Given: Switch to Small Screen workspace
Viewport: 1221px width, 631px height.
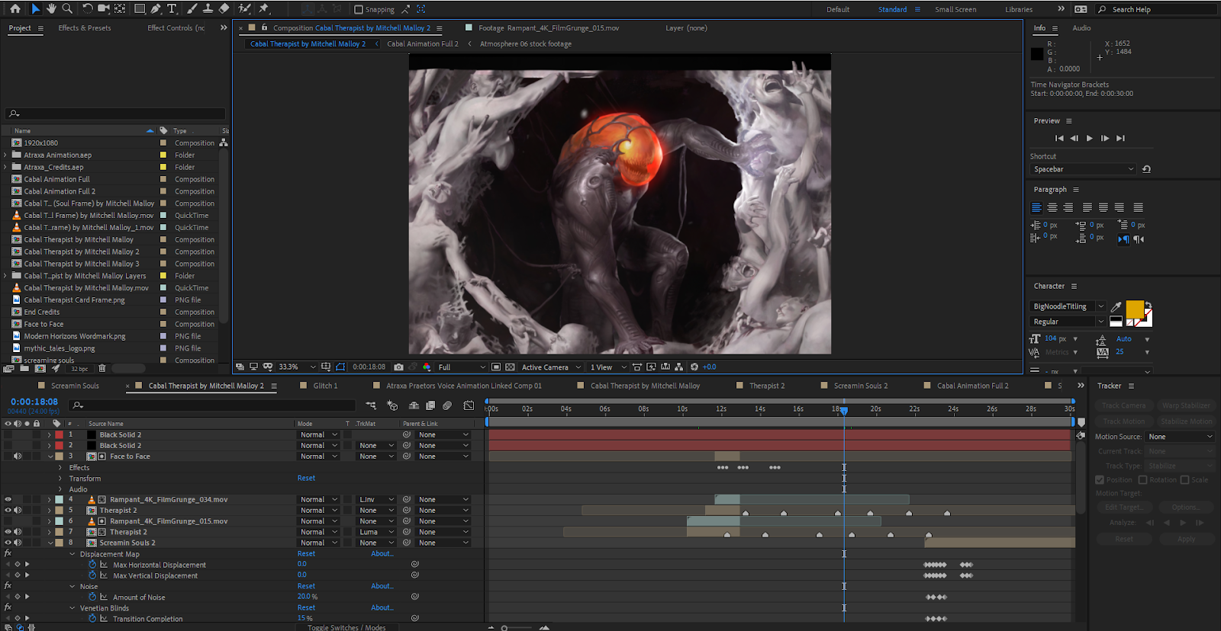Looking at the screenshot, I should (x=955, y=10).
